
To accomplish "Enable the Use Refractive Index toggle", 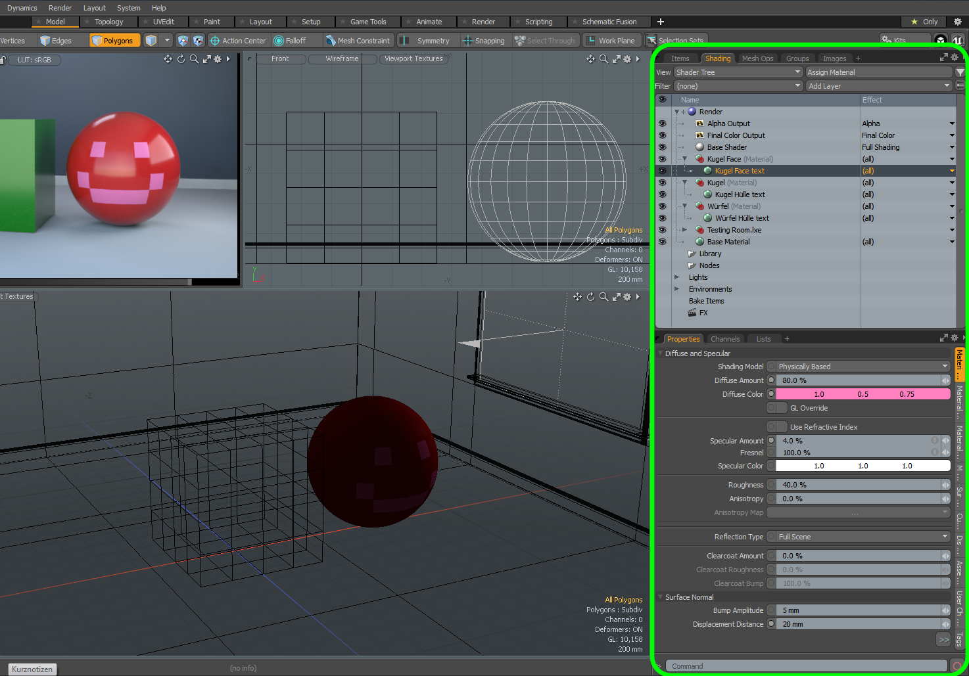I will pos(777,427).
